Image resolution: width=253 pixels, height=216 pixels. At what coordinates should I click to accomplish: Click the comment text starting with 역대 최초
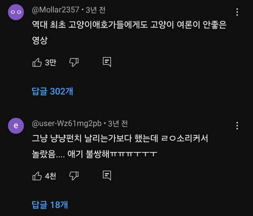(130, 25)
